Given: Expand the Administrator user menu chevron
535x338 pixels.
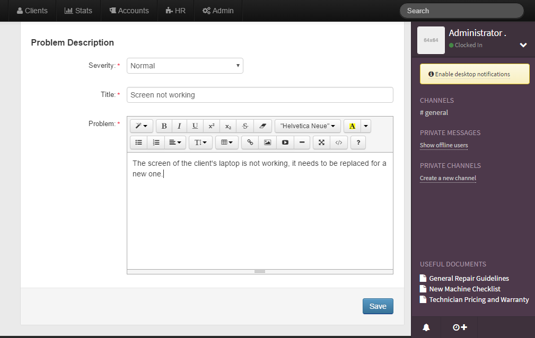Looking at the screenshot, I should [x=523, y=45].
